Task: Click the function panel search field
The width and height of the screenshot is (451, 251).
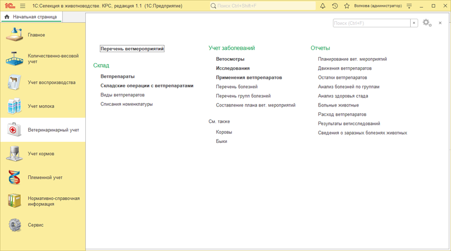Action: tap(371, 23)
